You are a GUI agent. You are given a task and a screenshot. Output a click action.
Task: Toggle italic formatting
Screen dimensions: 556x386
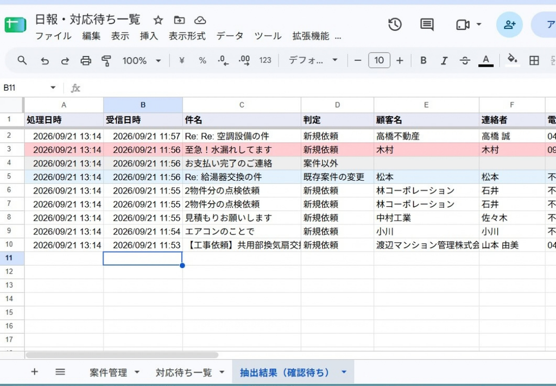pos(444,61)
